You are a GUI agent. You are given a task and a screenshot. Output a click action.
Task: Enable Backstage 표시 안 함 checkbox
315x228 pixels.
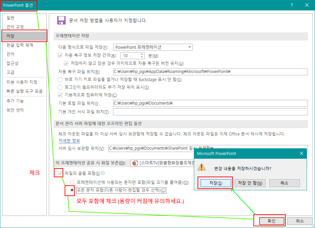coord(60,79)
